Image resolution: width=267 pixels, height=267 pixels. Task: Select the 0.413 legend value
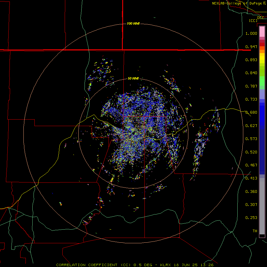[x=251, y=178]
